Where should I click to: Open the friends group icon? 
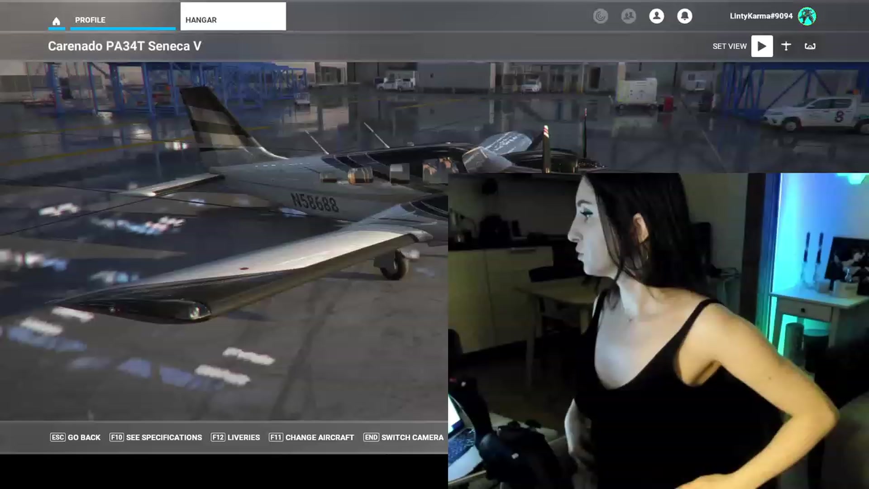point(629,16)
